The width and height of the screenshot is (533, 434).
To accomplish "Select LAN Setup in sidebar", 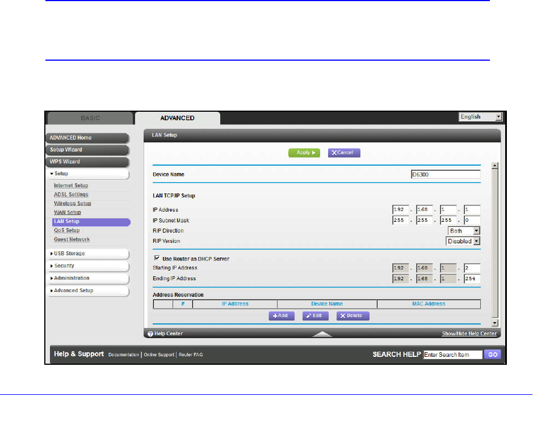I will [x=91, y=222].
